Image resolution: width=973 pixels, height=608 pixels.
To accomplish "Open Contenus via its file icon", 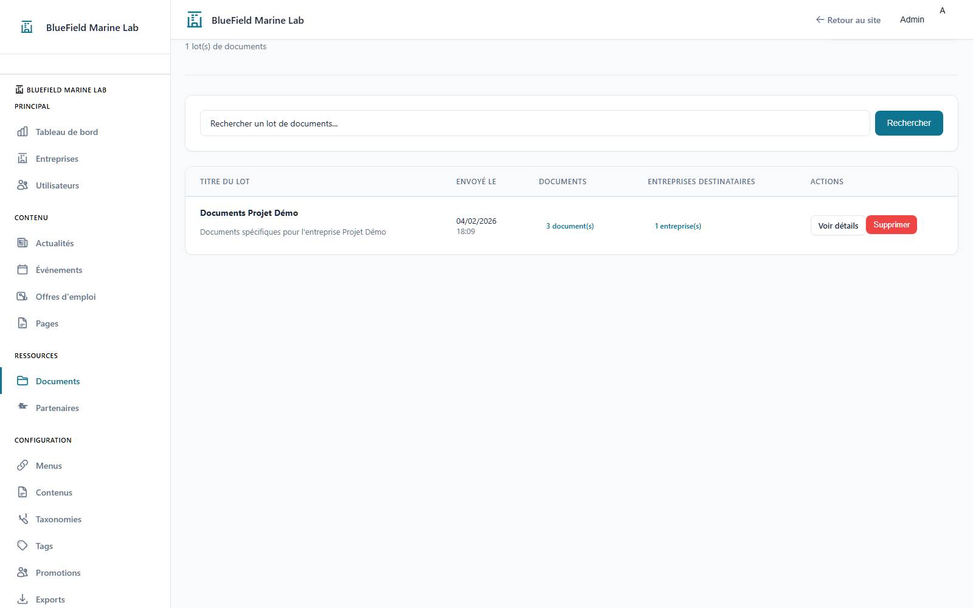I will (x=22, y=492).
